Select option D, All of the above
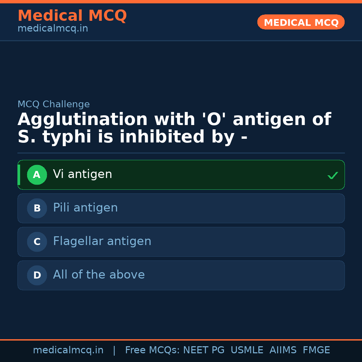 (x=181, y=275)
